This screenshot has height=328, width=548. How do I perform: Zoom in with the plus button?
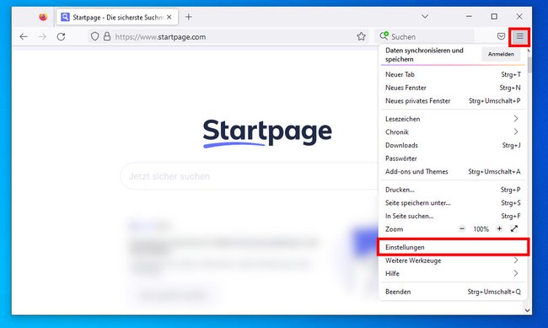pos(499,229)
